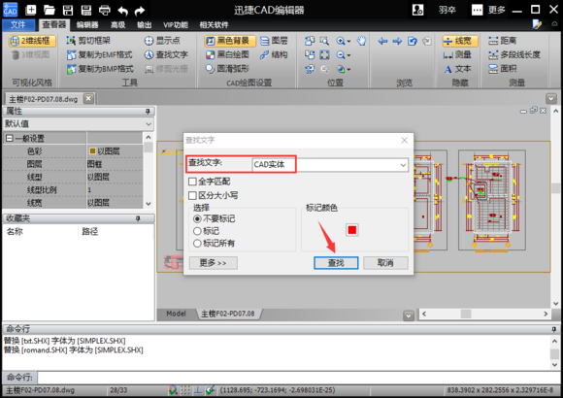Click the user account icon
Screen dimensions: 563x398
point(417,10)
